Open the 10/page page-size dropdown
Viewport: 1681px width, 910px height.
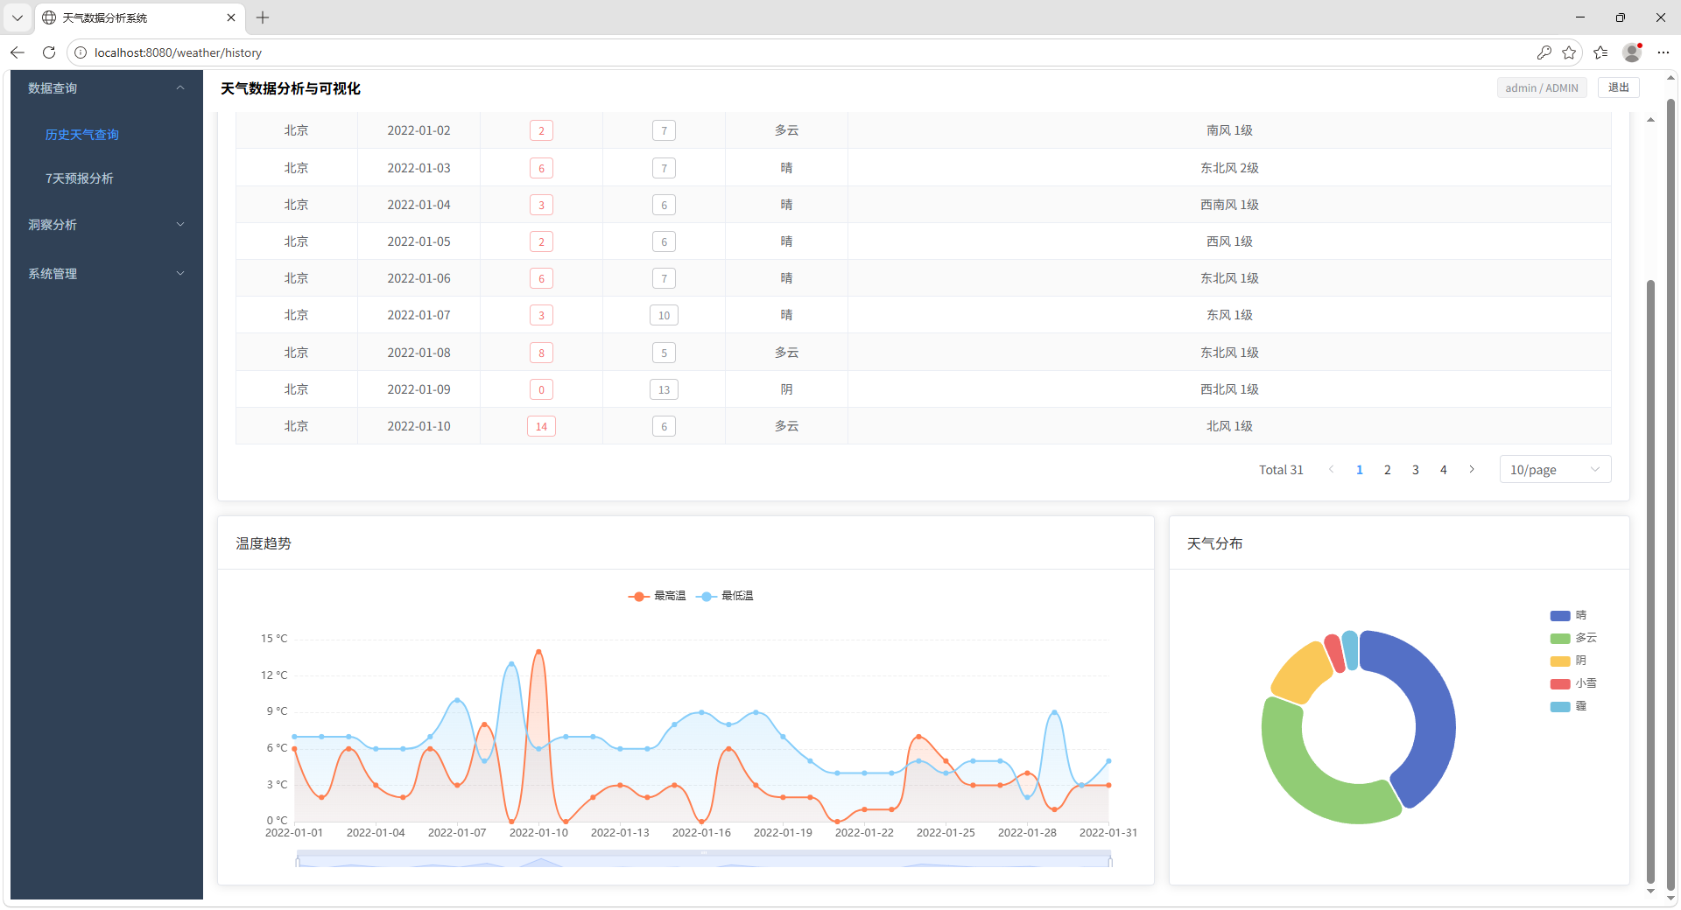click(1554, 470)
